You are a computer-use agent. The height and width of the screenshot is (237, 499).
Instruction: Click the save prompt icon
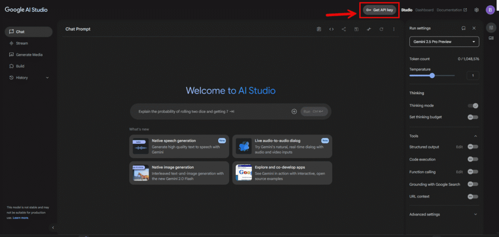point(356,29)
